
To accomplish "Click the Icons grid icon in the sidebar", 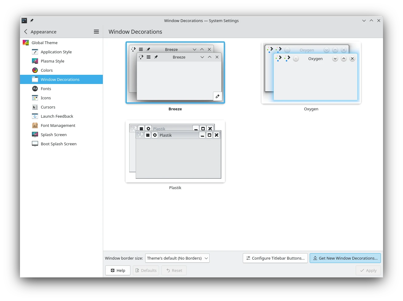I will pos(35,98).
